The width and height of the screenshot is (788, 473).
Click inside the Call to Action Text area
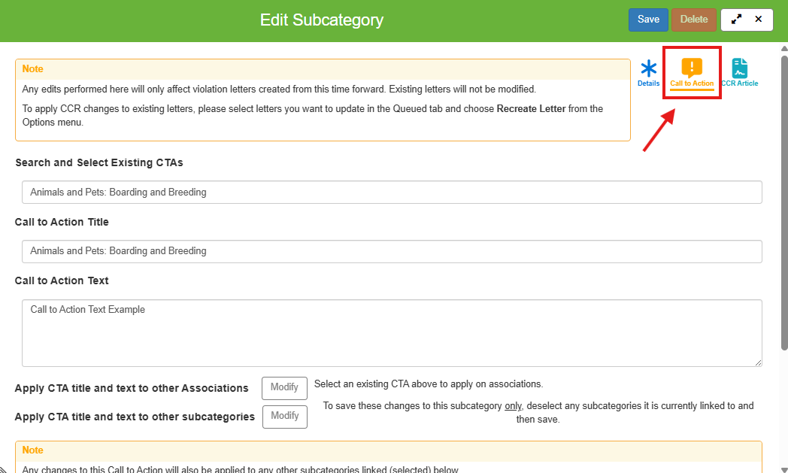point(392,332)
